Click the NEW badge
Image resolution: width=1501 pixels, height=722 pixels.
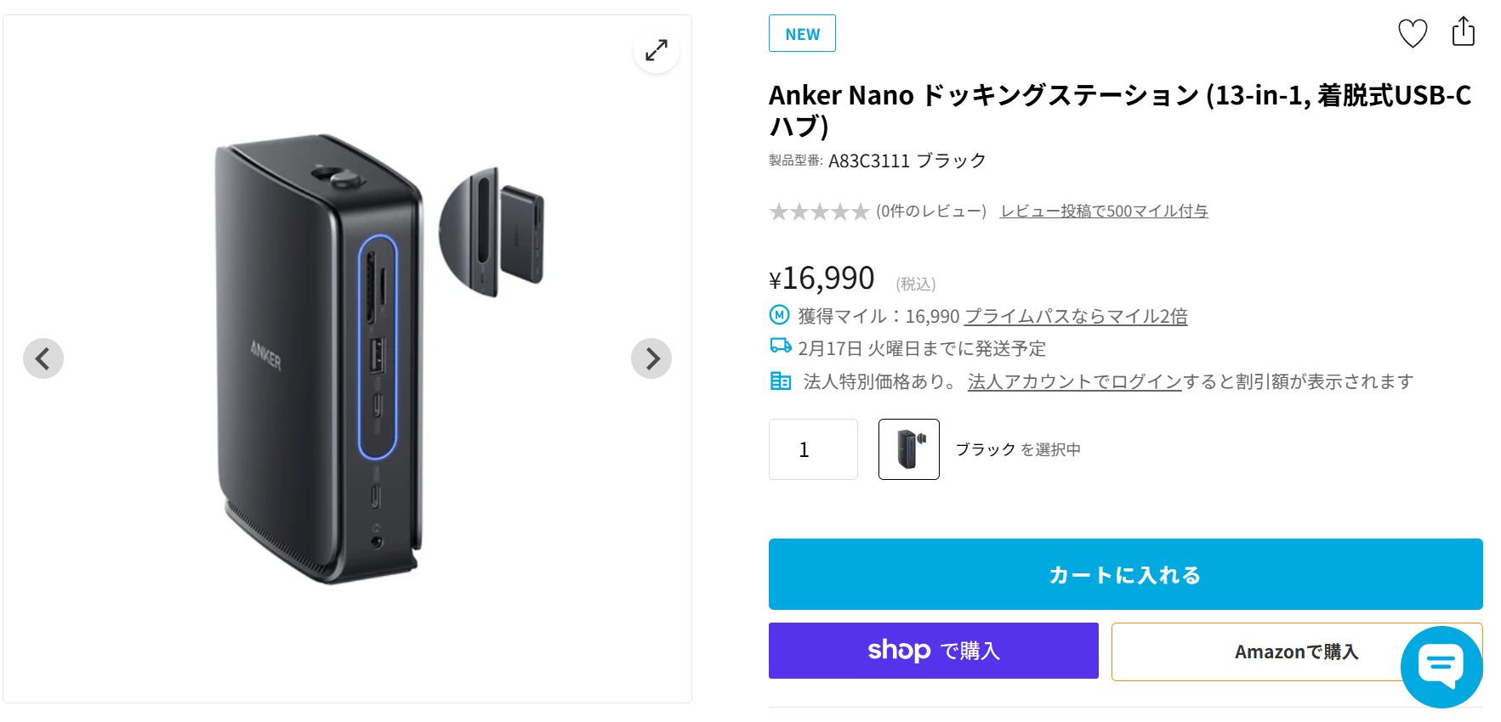(802, 34)
